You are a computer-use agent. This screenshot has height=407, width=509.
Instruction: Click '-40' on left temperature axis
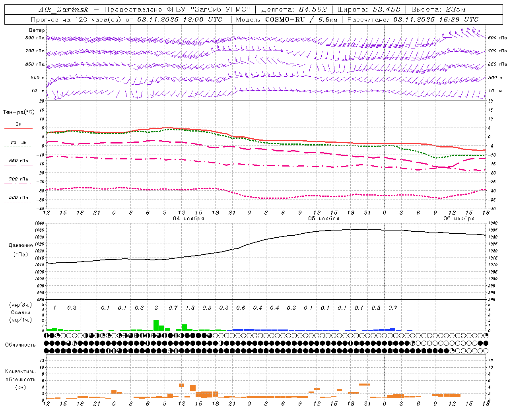(x=41, y=209)
